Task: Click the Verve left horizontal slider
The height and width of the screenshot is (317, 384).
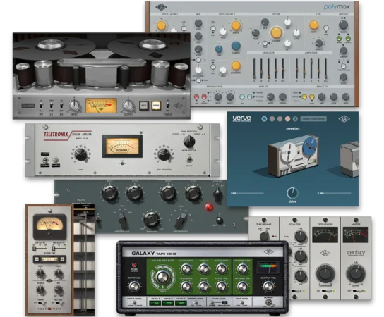Action: point(247,193)
